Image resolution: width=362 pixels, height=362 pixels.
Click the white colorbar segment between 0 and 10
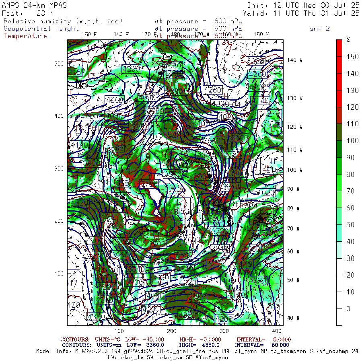tap(339, 300)
